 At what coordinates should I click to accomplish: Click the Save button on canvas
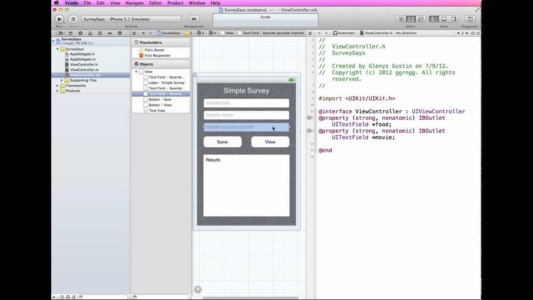pyautogui.click(x=222, y=142)
